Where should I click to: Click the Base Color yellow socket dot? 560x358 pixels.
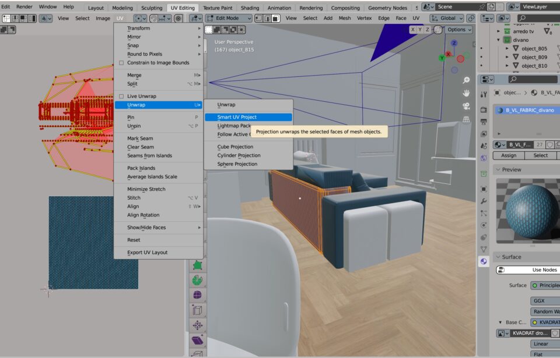pos(534,322)
